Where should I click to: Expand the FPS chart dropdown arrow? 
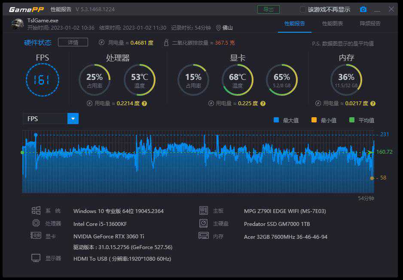pos(73,119)
